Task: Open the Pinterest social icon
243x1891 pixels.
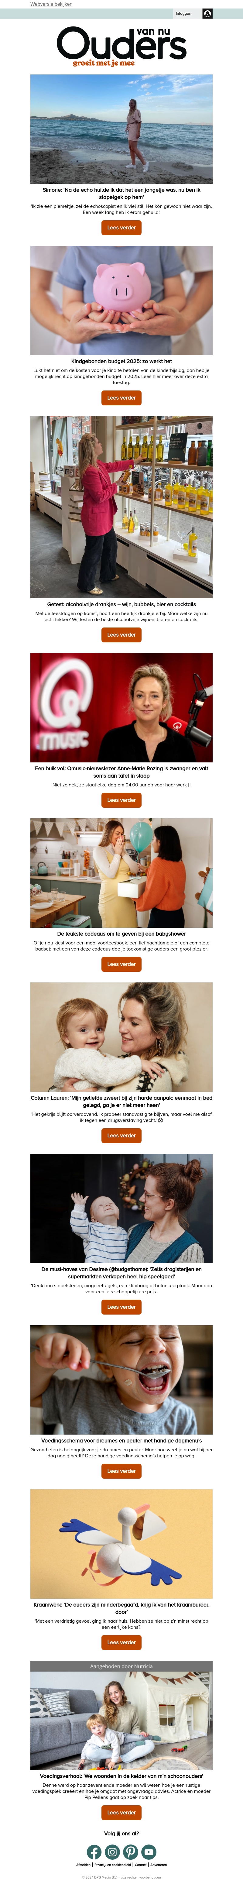Action: pyautogui.click(x=131, y=1852)
